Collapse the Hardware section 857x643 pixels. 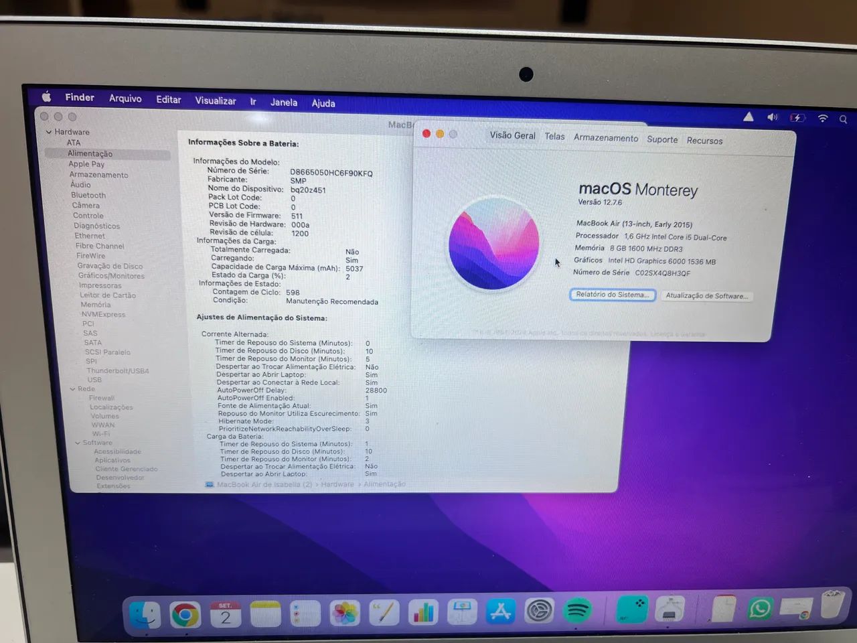pos(49,132)
